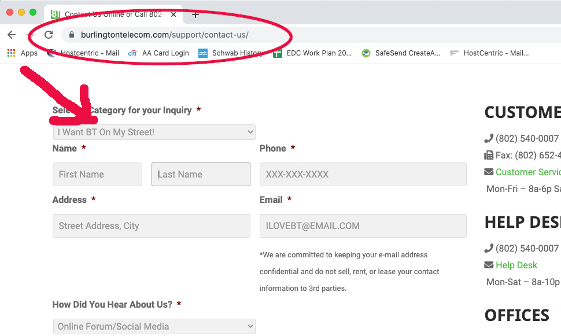
Task: Click the burlingtontelecom.com address bar URL
Action: (x=165, y=35)
